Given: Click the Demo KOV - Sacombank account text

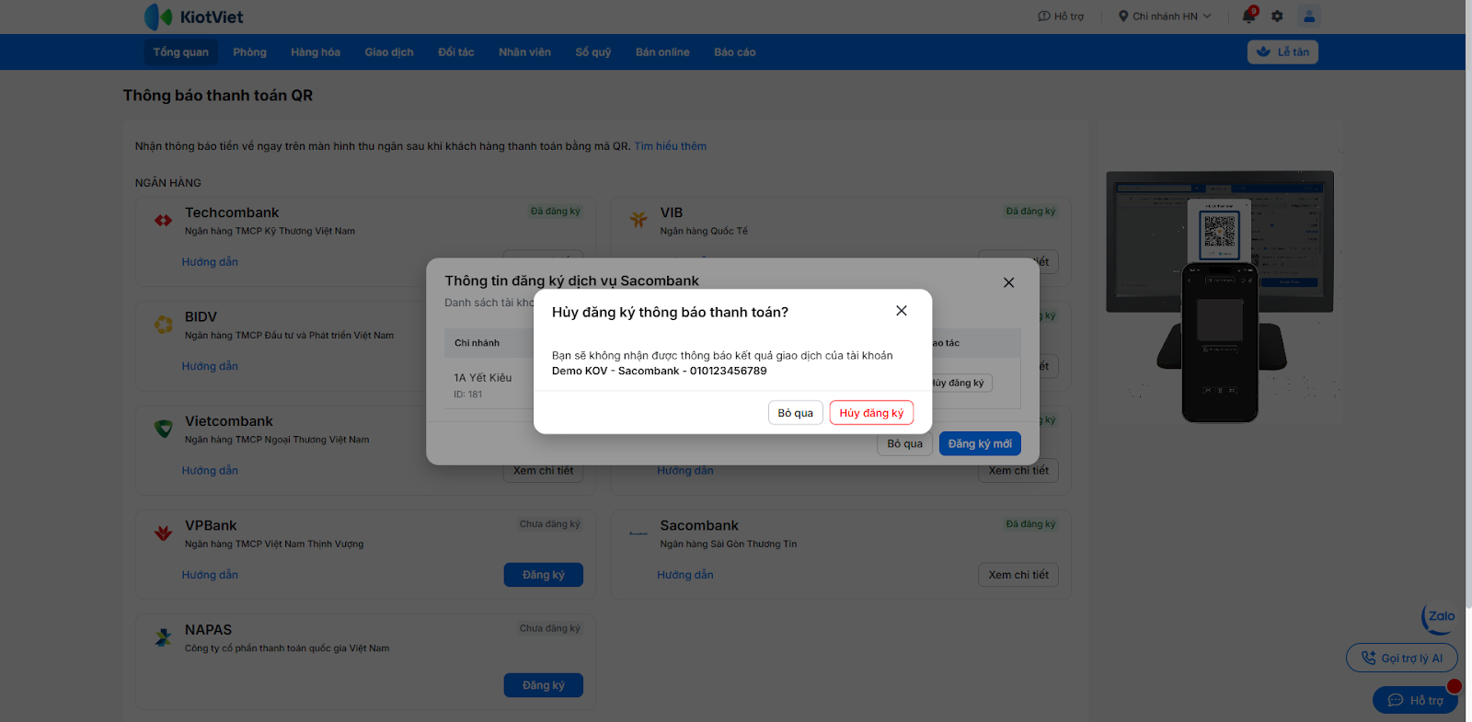Looking at the screenshot, I should pyautogui.click(x=660, y=371).
